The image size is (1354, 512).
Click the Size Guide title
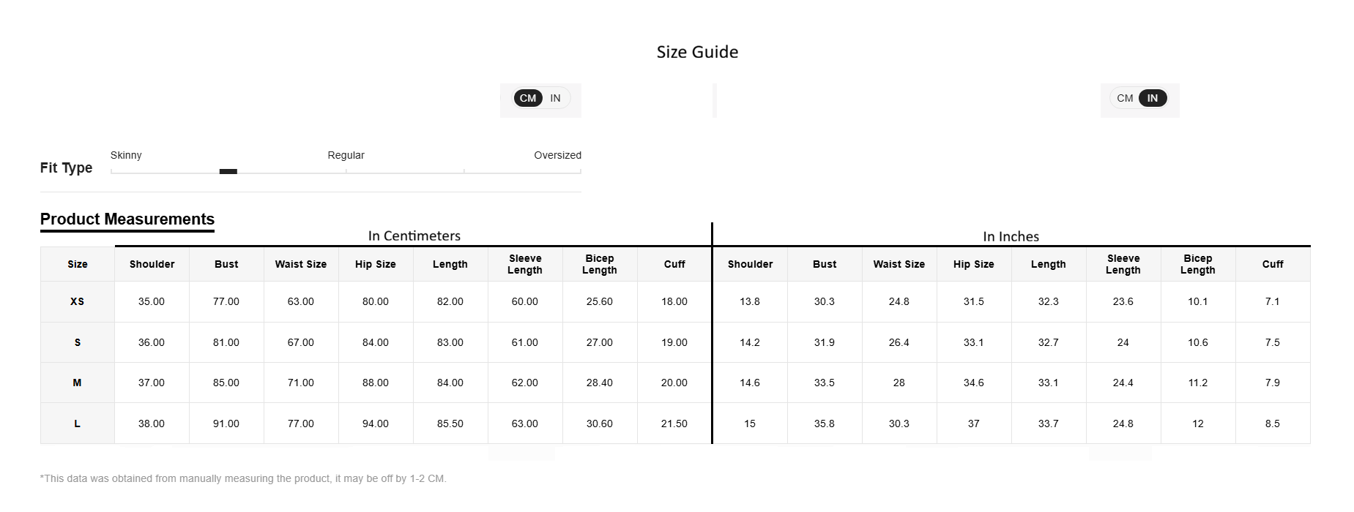pos(697,52)
